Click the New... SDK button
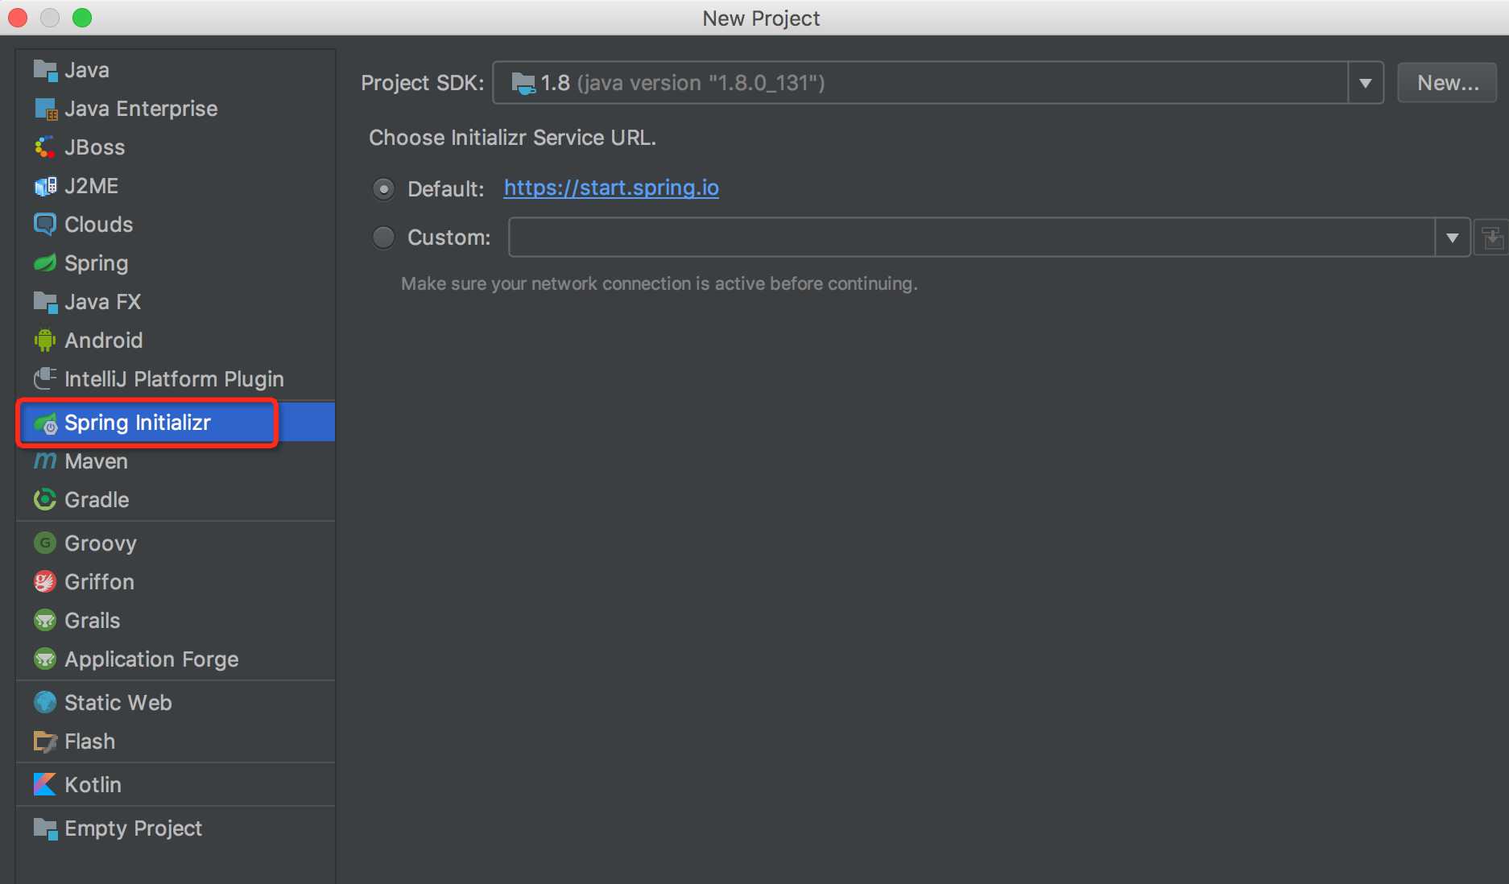This screenshot has height=884, width=1509. (1447, 83)
